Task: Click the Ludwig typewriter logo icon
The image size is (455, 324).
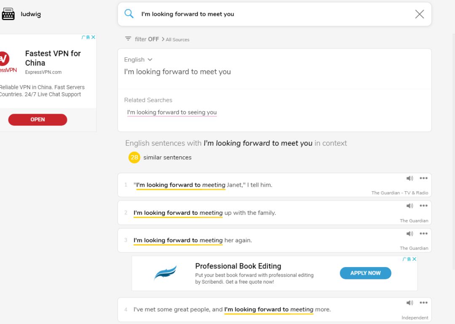Action: (x=8, y=14)
